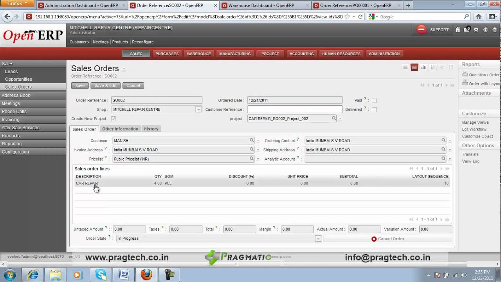Click search icon in Shipping Address field

443,150
